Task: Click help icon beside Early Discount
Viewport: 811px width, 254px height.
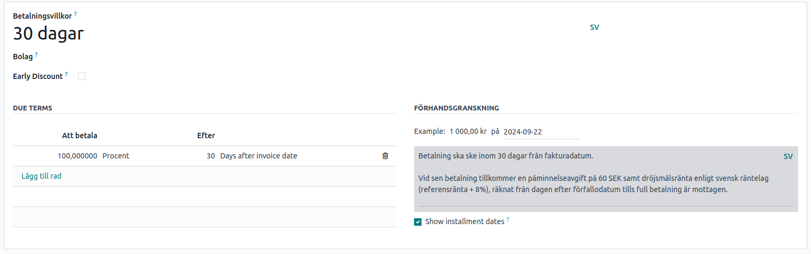Action: click(x=66, y=74)
